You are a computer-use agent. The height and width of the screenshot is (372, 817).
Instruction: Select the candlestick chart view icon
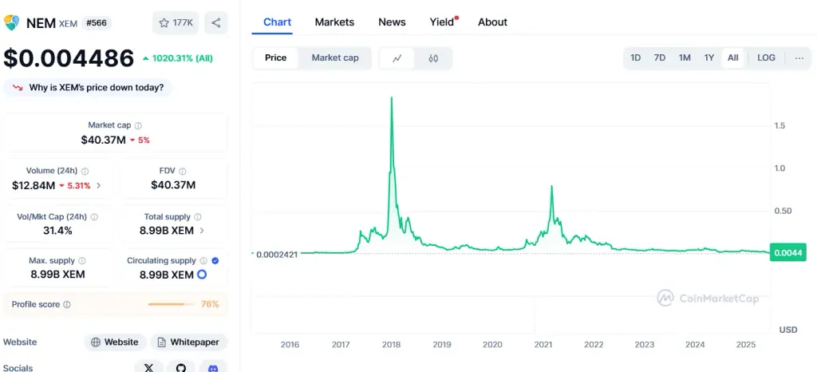(433, 58)
